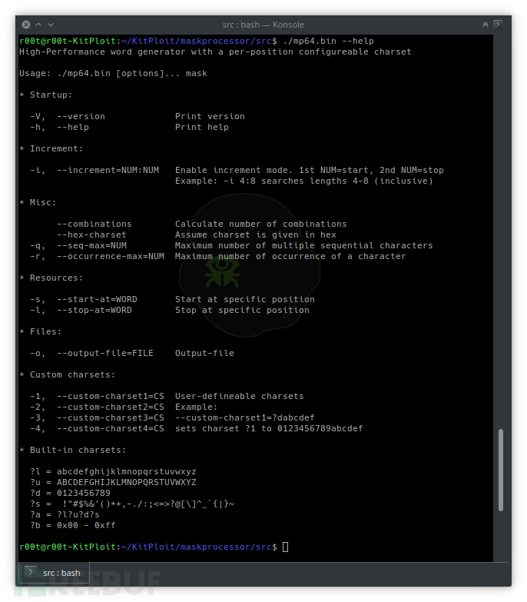
Task: Click the '--seq-max=NUM' option
Action: pos(91,245)
